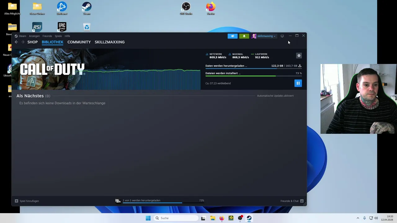Image resolution: width=397 pixels, height=223 pixels.
Task: Open download settings gear icon
Action: point(299,56)
